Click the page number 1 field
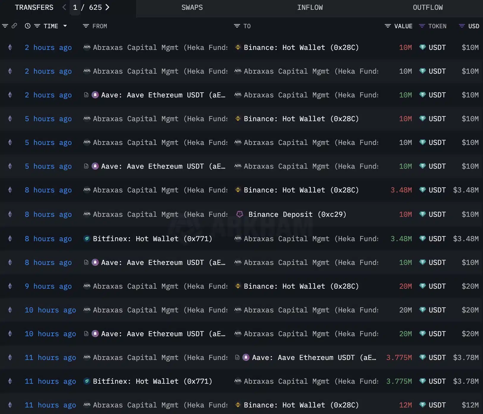This screenshot has height=414, width=483. (x=75, y=7)
